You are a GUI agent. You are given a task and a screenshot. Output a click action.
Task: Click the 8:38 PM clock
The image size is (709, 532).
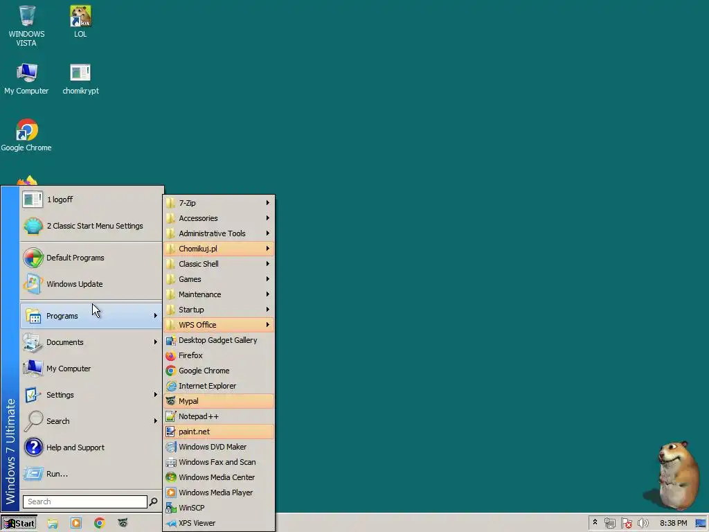673,523
